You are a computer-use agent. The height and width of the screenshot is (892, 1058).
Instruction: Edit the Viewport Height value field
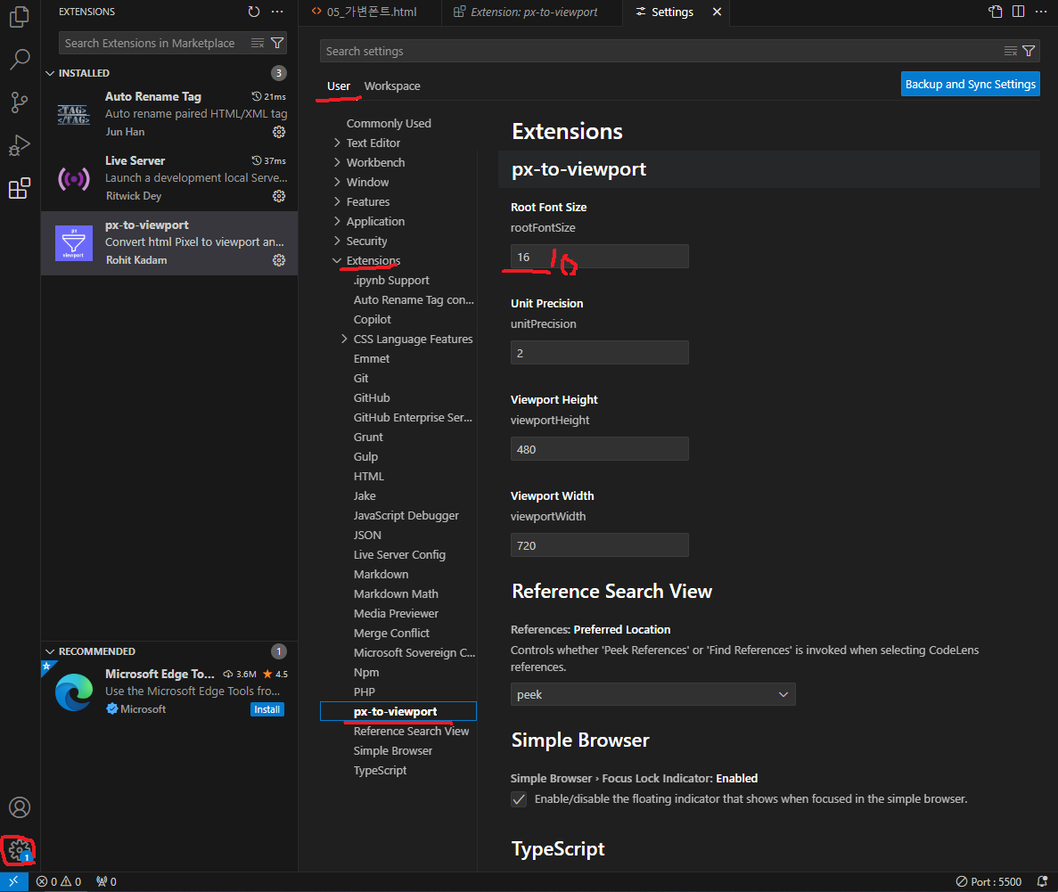599,449
